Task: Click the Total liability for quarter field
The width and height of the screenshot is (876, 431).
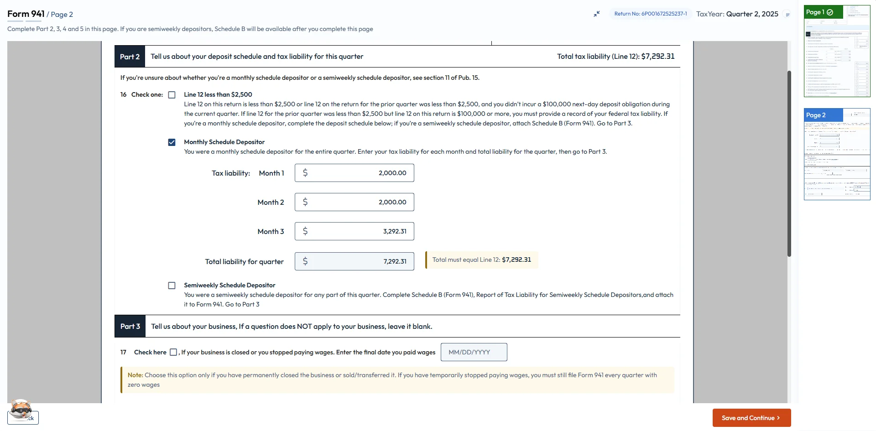Action: 355,261
